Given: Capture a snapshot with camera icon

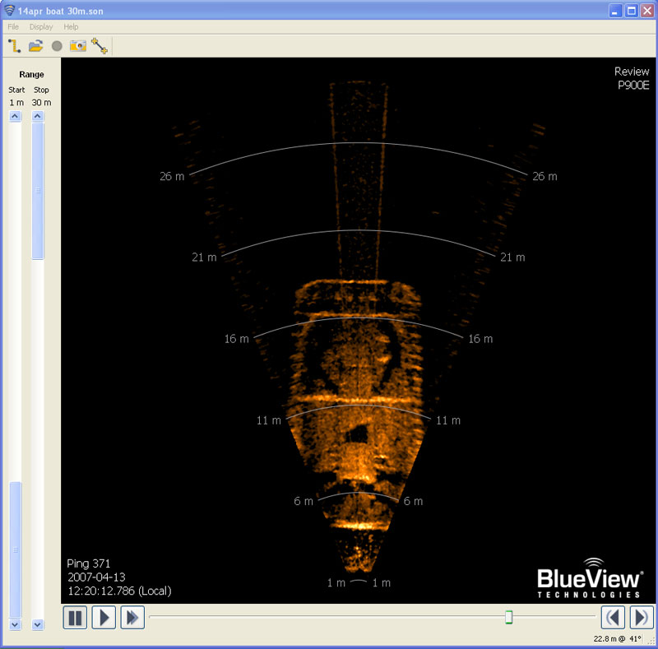Looking at the screenshot, I should click(x=78, y=46).
